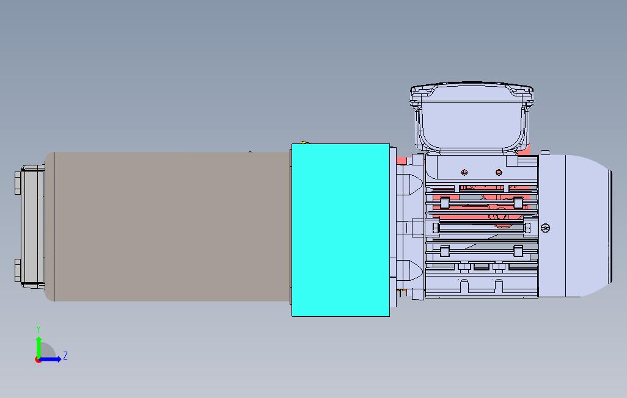Select the rounded motor fan cover

point(575,226)
